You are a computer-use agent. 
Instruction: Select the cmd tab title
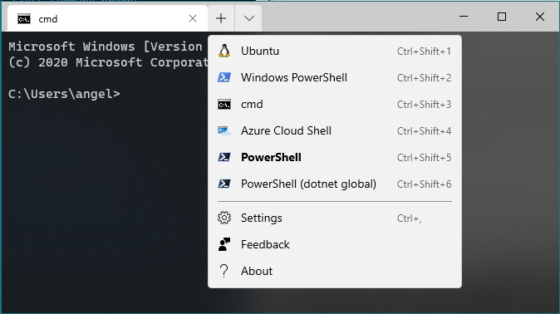tap(48, 19)
